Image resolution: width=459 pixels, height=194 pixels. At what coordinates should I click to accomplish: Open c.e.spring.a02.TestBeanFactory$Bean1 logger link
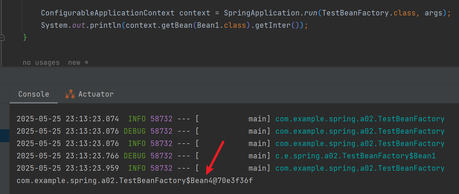[x=355, y=156]
